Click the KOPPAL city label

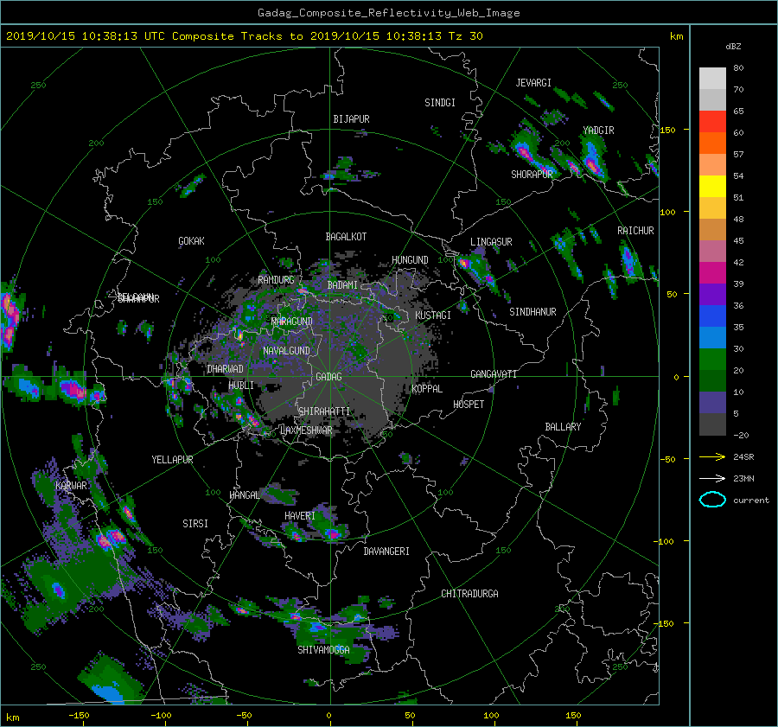427,389
